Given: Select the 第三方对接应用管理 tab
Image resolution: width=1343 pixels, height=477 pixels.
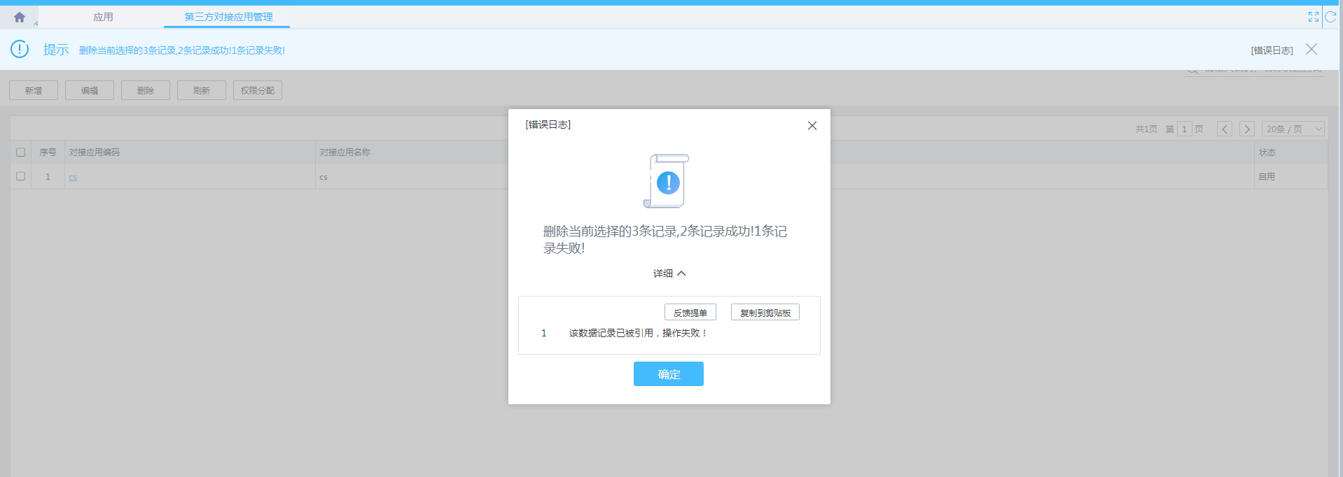Looking at the screenshot, I should pyautogui.click(x=228, y=17).
